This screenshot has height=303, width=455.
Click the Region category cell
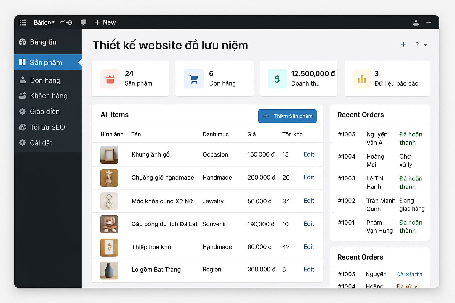pyautogui.click(x=212, y=270)
